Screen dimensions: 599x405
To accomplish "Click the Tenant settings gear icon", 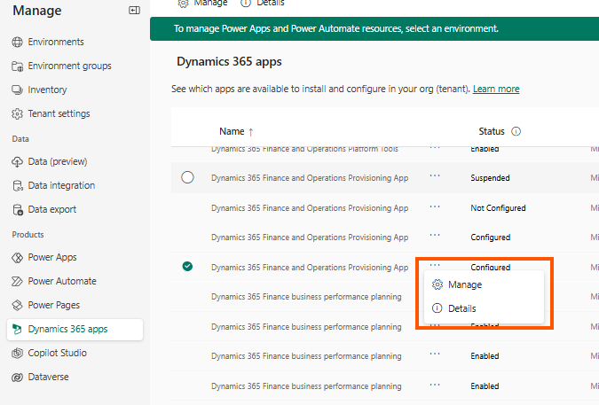I will click(x=17, y=113).
